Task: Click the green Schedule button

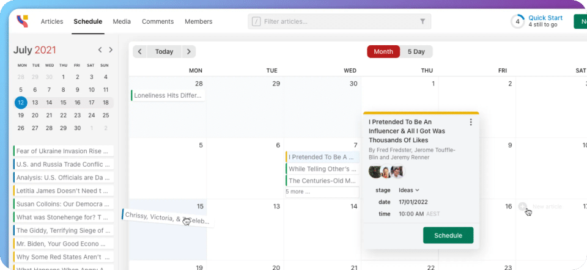Action: click(448, 235)
